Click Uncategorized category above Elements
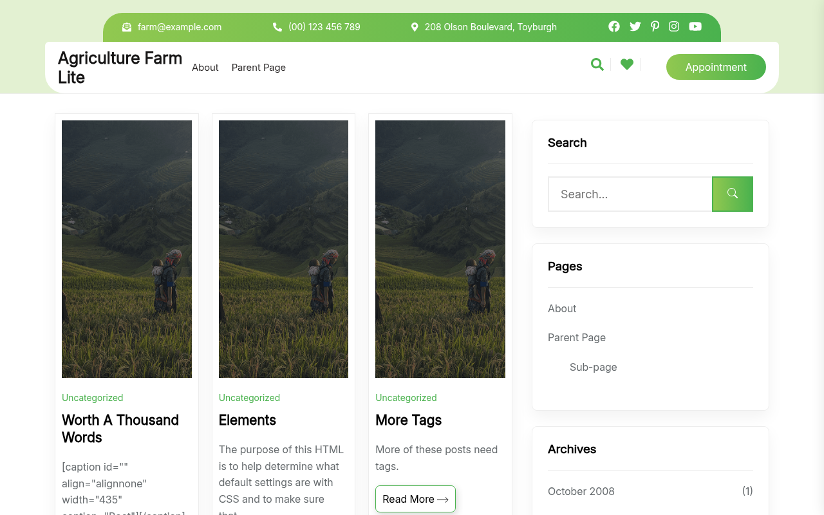Screen dimensions: 824x515 [x=249, y=398]
